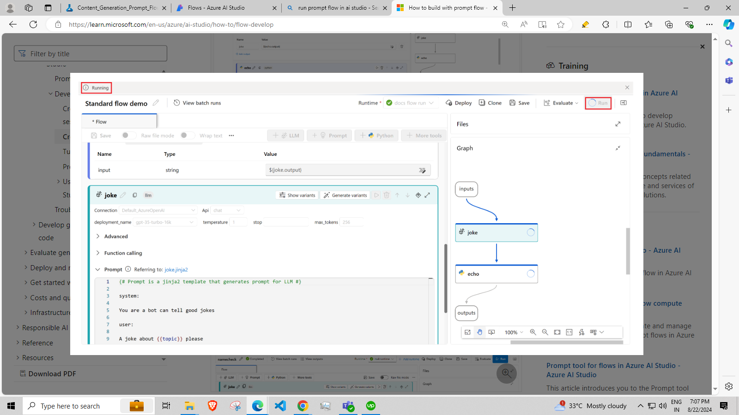Image resolution: width=739 pixels, height=415 pixels.
Task: Reset graph zoom to 1:1
Action: click(x=569, y=332)
